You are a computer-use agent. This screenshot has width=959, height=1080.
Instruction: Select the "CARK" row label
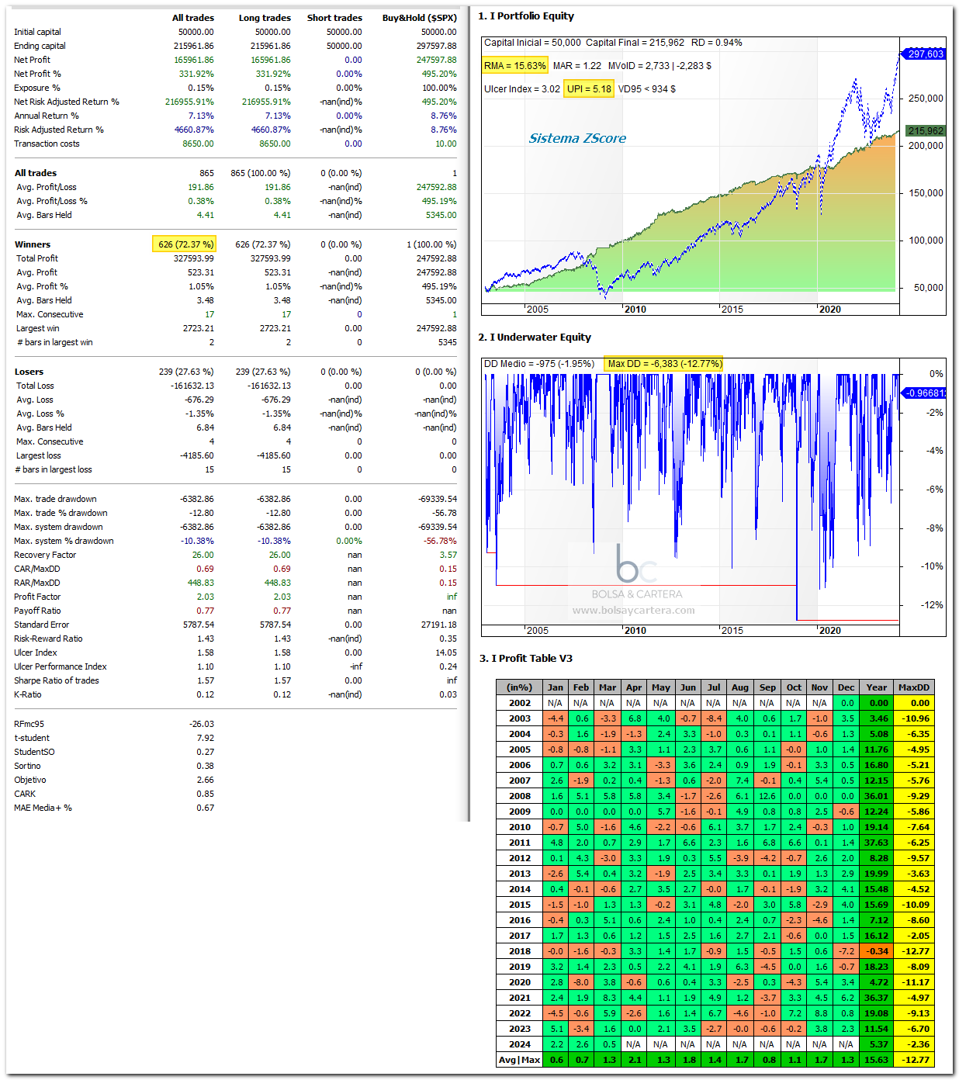pos(25,794)
